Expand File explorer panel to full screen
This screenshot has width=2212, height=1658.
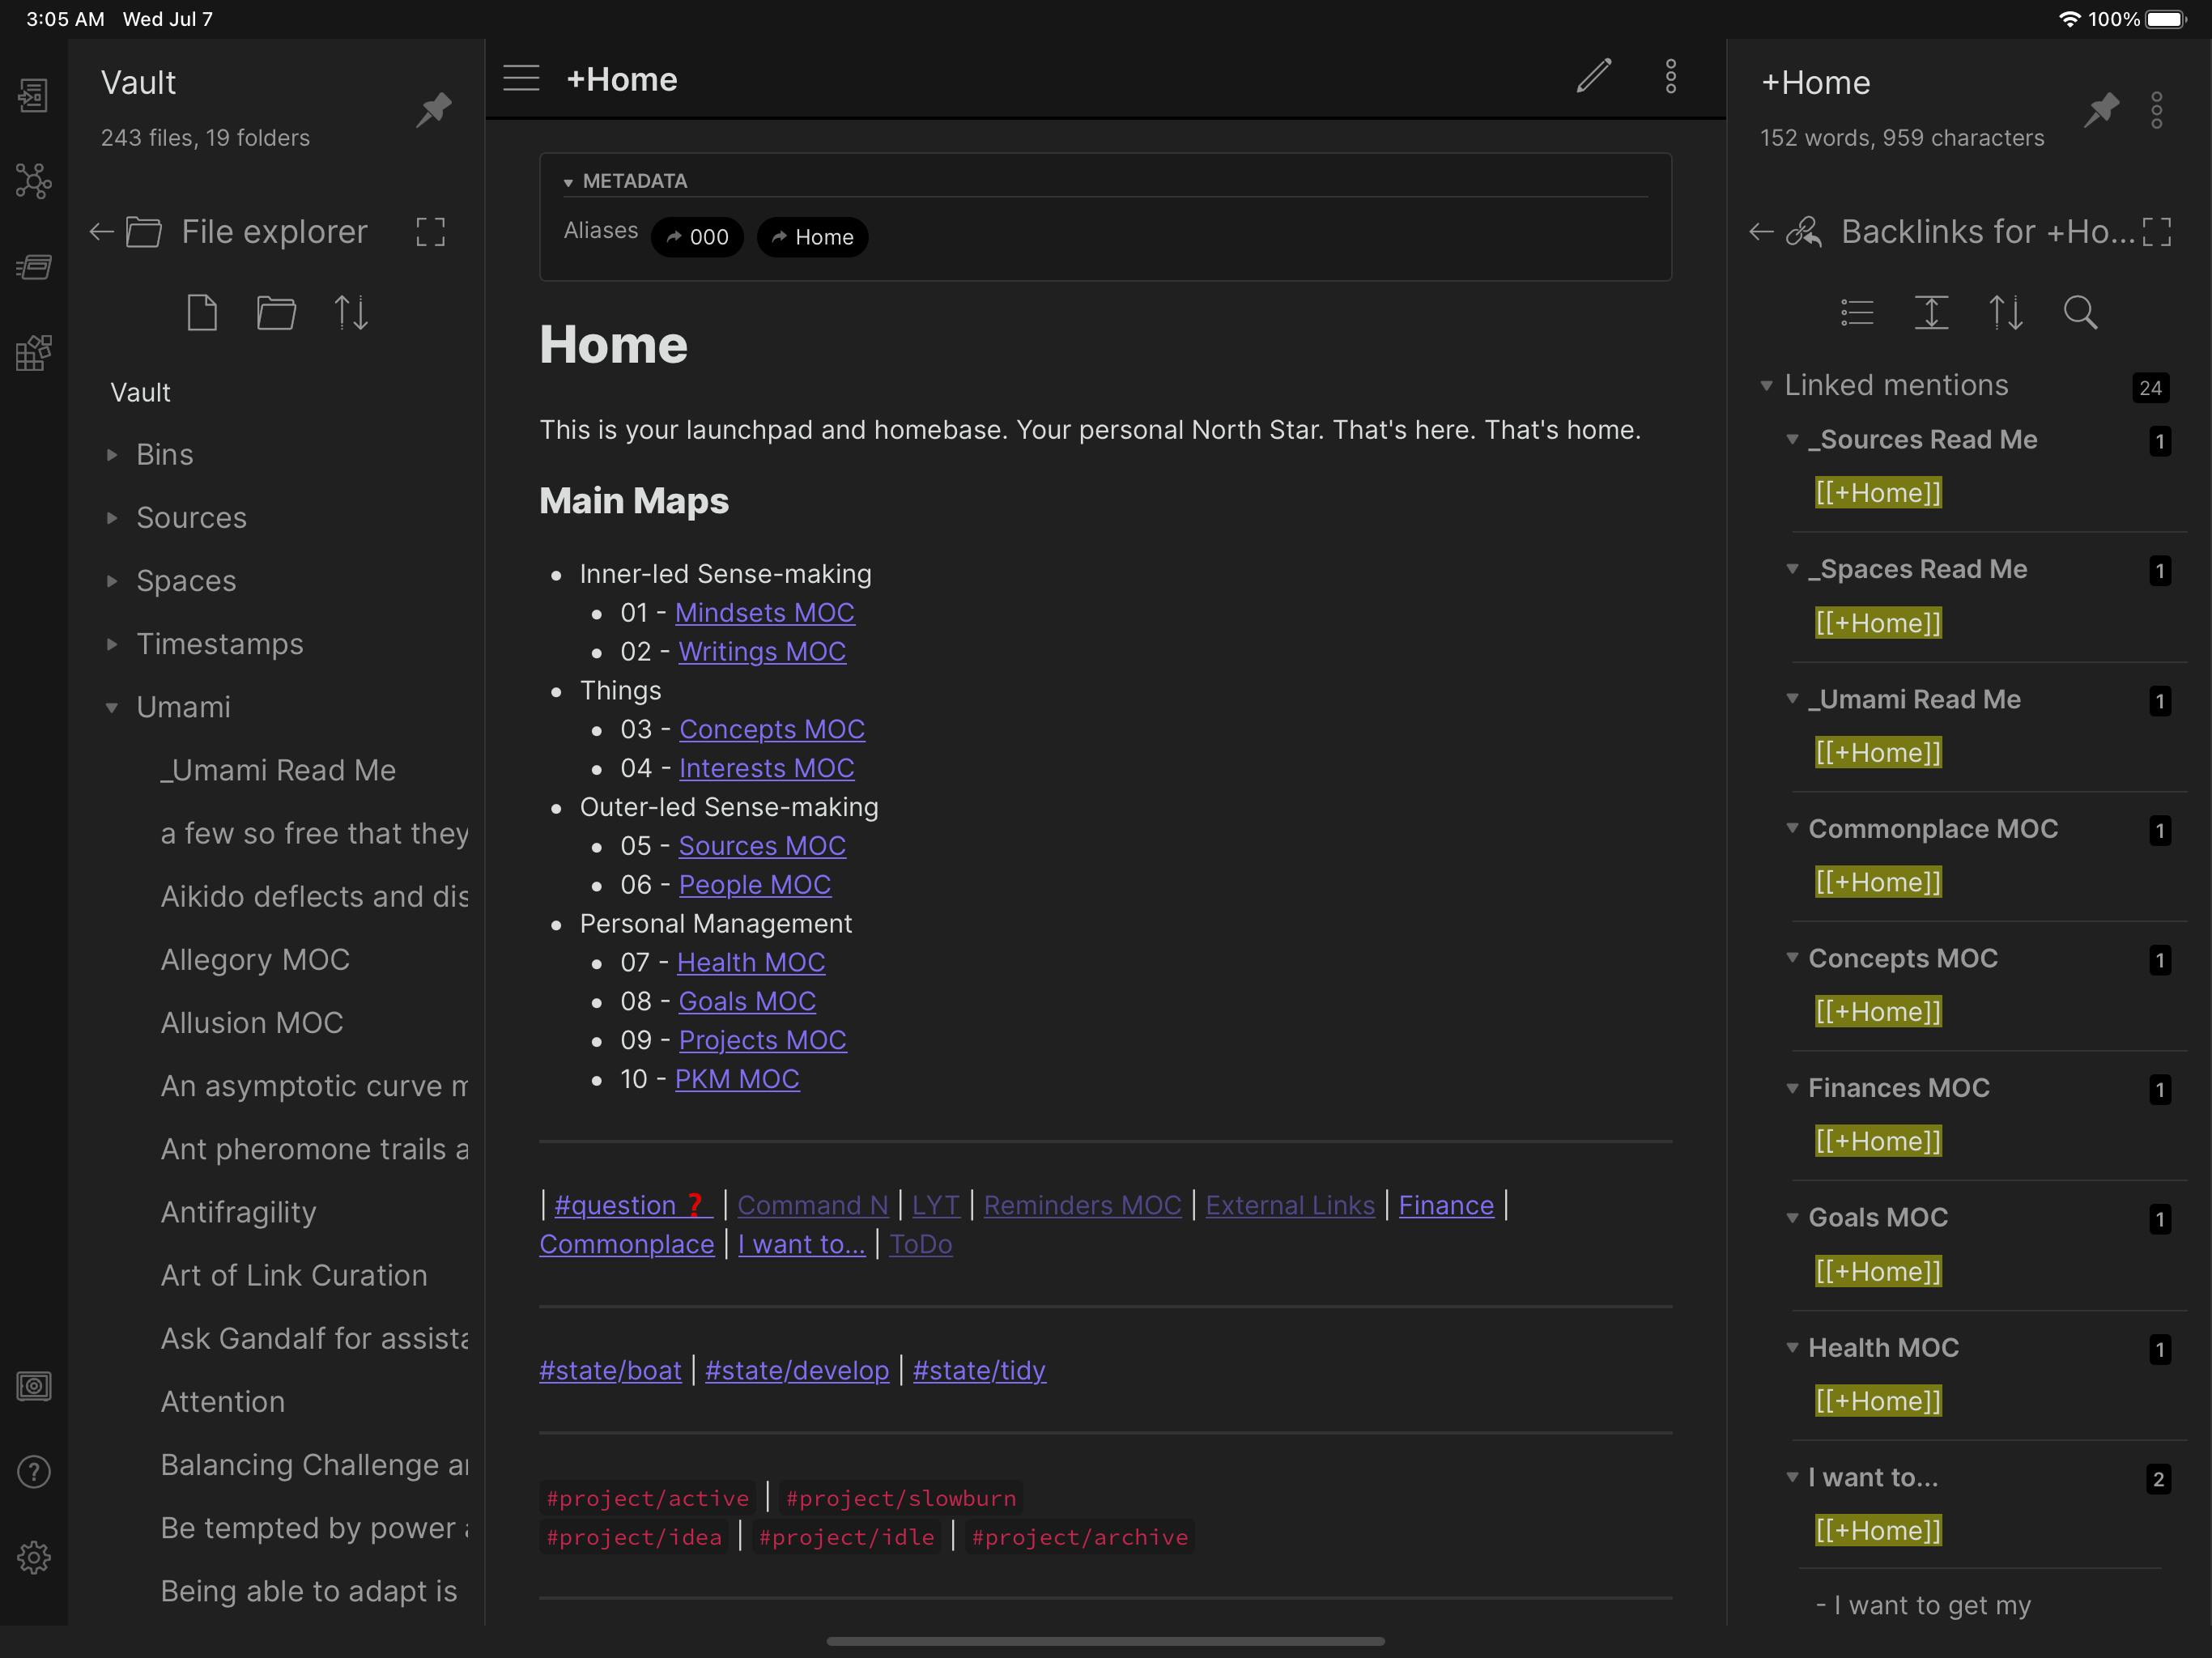431,232
